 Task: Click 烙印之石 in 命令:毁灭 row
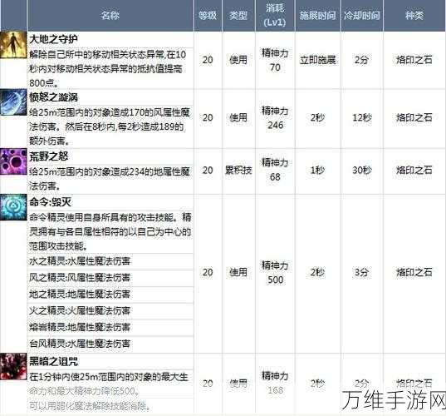[414, 272]
